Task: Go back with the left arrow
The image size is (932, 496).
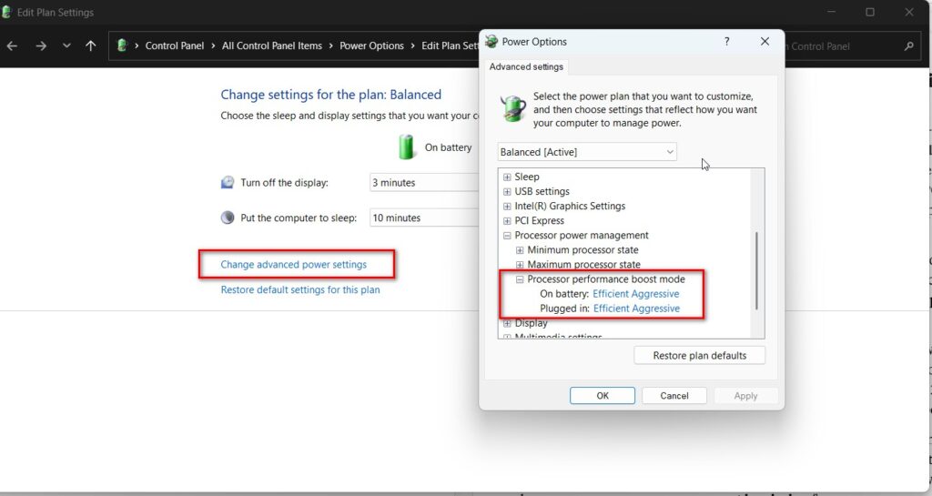Action: point(12,46)
